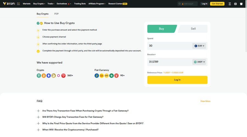Click the Ethereum crypto icon
The width and height of the screenshot is (247, 137).
(49, 76)
